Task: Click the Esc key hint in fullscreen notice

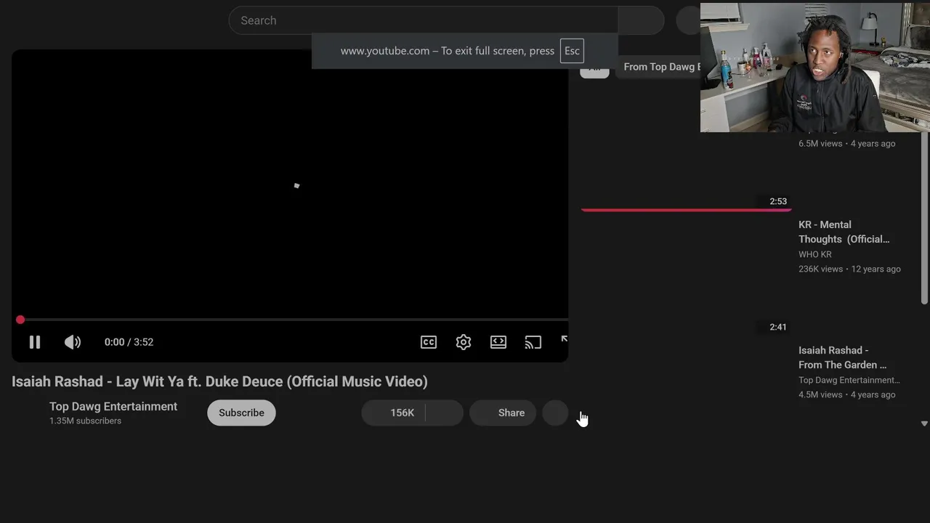Action: pos(572,51)
